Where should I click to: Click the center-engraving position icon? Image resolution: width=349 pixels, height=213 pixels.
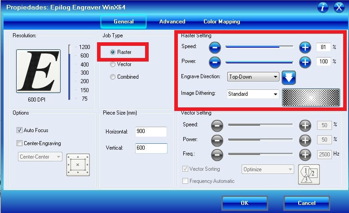(x=78, y=165)
